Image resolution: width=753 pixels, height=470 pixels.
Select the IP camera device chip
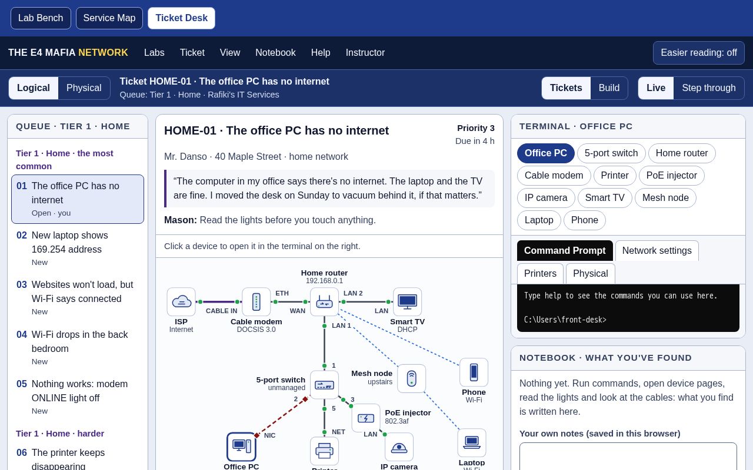(x=546, y=198)
